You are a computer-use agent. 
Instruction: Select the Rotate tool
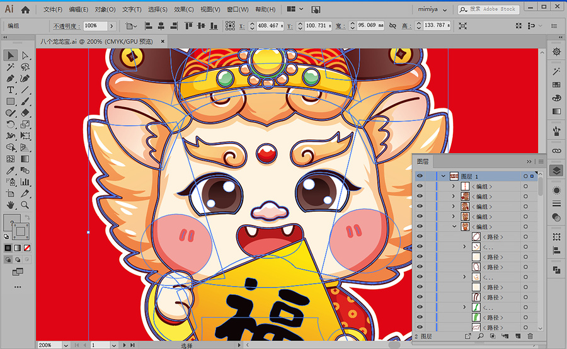point(11,124)
